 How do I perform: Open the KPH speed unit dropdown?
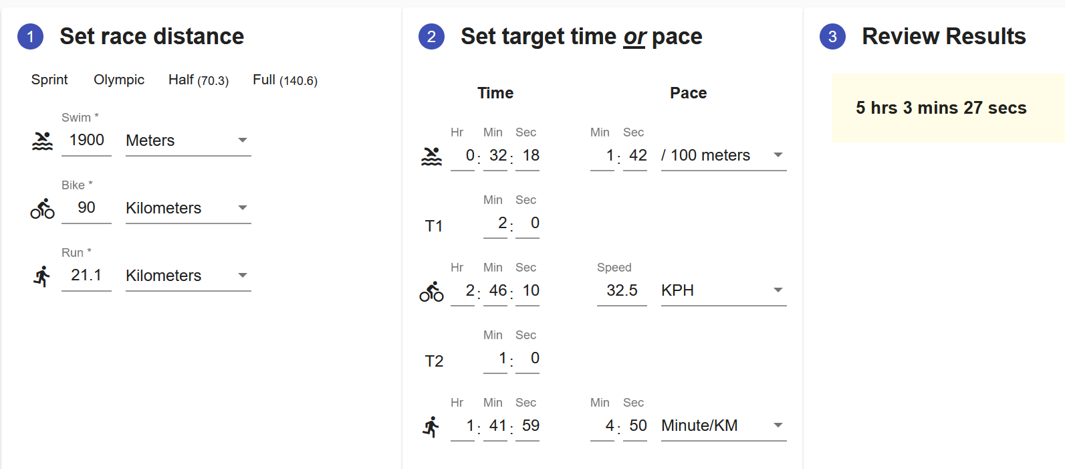(x=723, y=290)
